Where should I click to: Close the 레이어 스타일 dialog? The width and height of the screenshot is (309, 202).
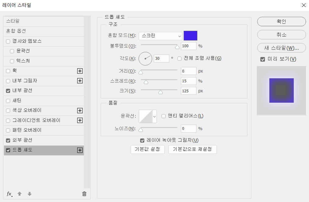(x=304, y=5)
